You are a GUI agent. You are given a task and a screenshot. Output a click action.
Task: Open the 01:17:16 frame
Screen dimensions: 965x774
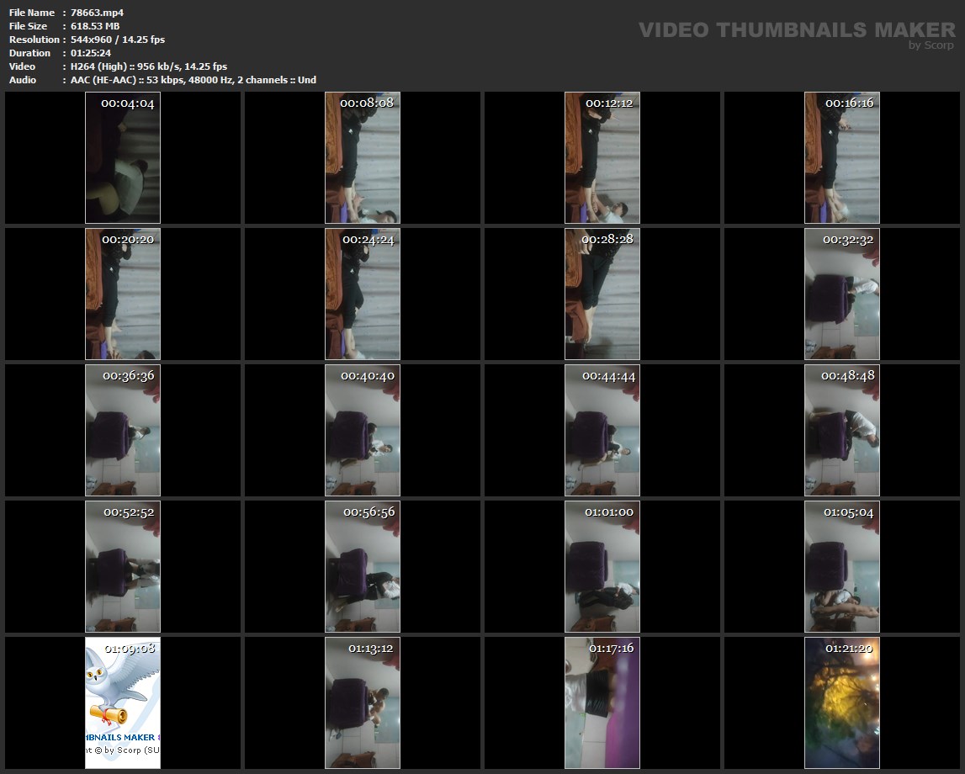(x=602, y=702)
